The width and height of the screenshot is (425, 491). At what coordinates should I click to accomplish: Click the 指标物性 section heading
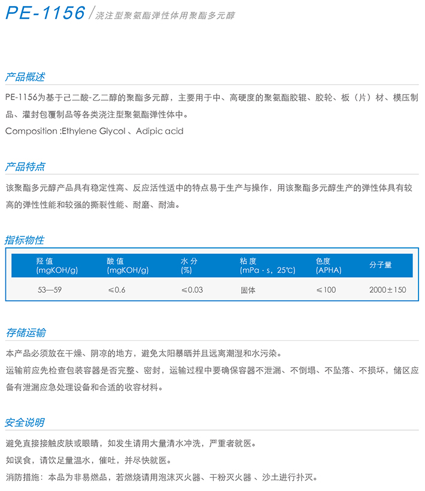coord(25,240)
